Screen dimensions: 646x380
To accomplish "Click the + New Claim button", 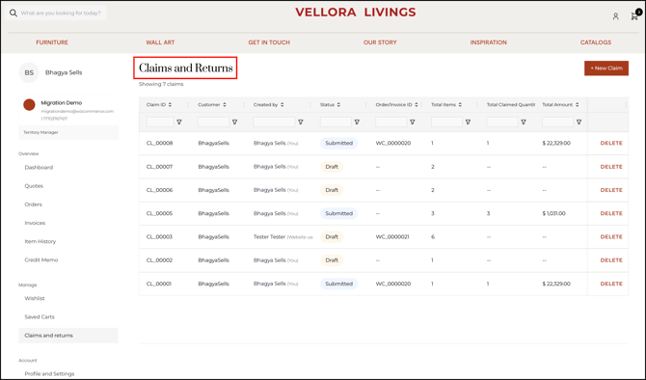I will pos(606,68).
